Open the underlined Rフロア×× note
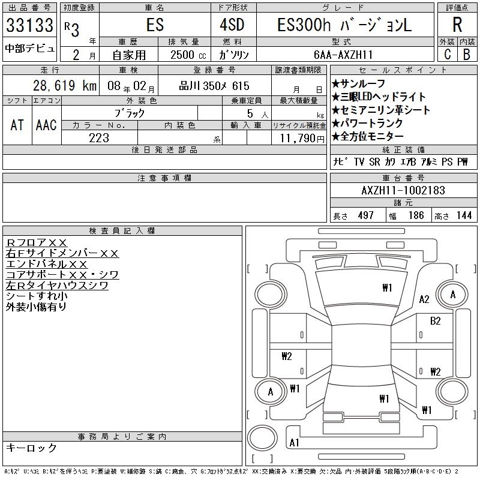This screenshot has width=480, height=480. 37,242
